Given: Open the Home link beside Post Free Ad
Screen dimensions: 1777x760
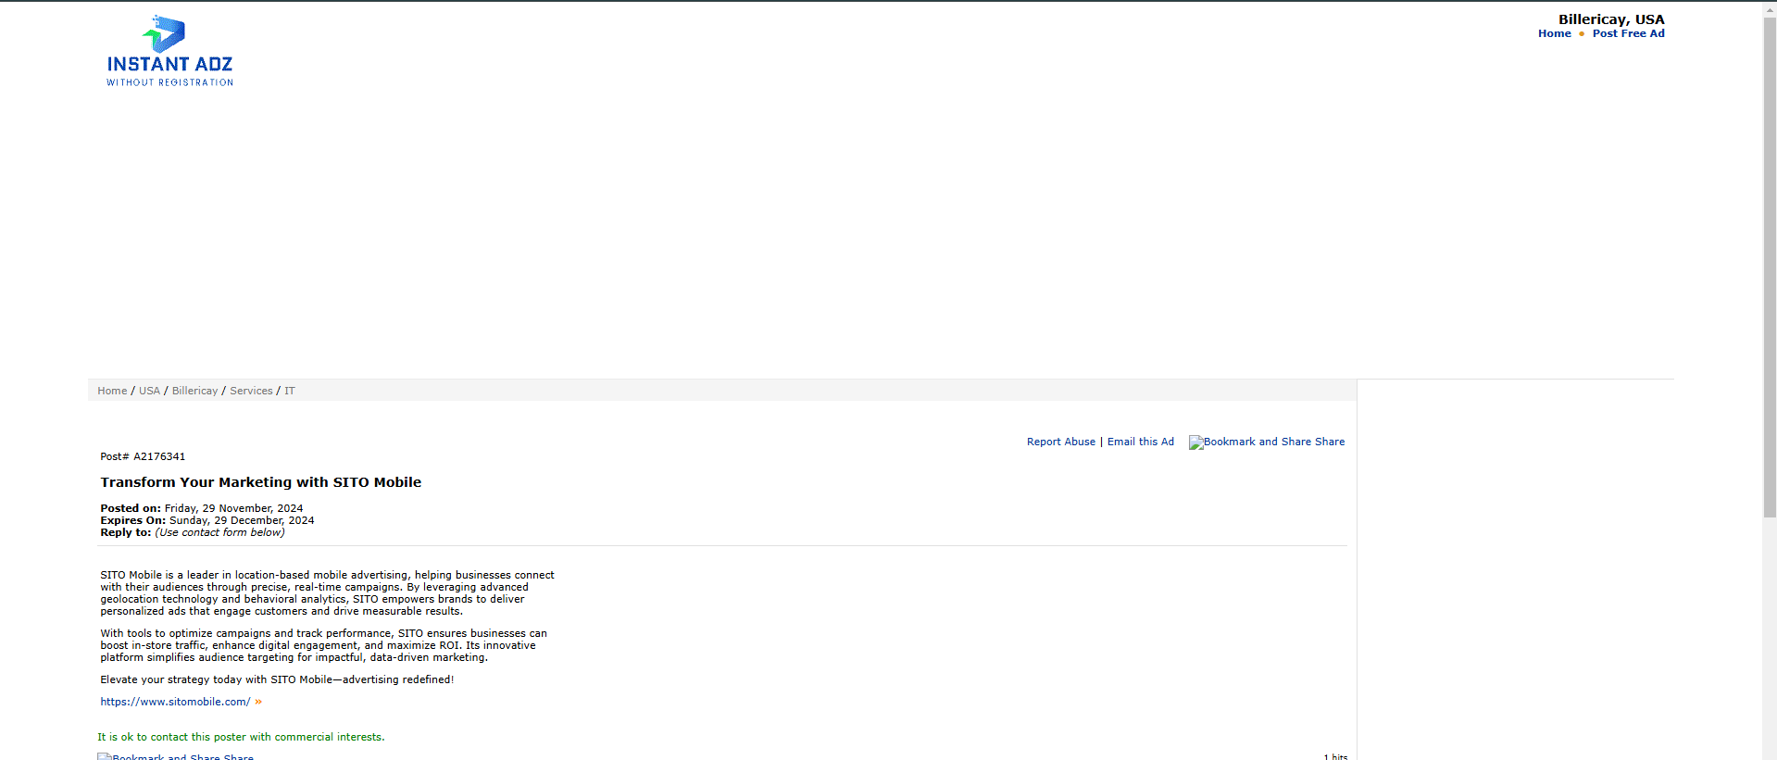Looking at the screenshot, I should click(x=1555, y=33).
